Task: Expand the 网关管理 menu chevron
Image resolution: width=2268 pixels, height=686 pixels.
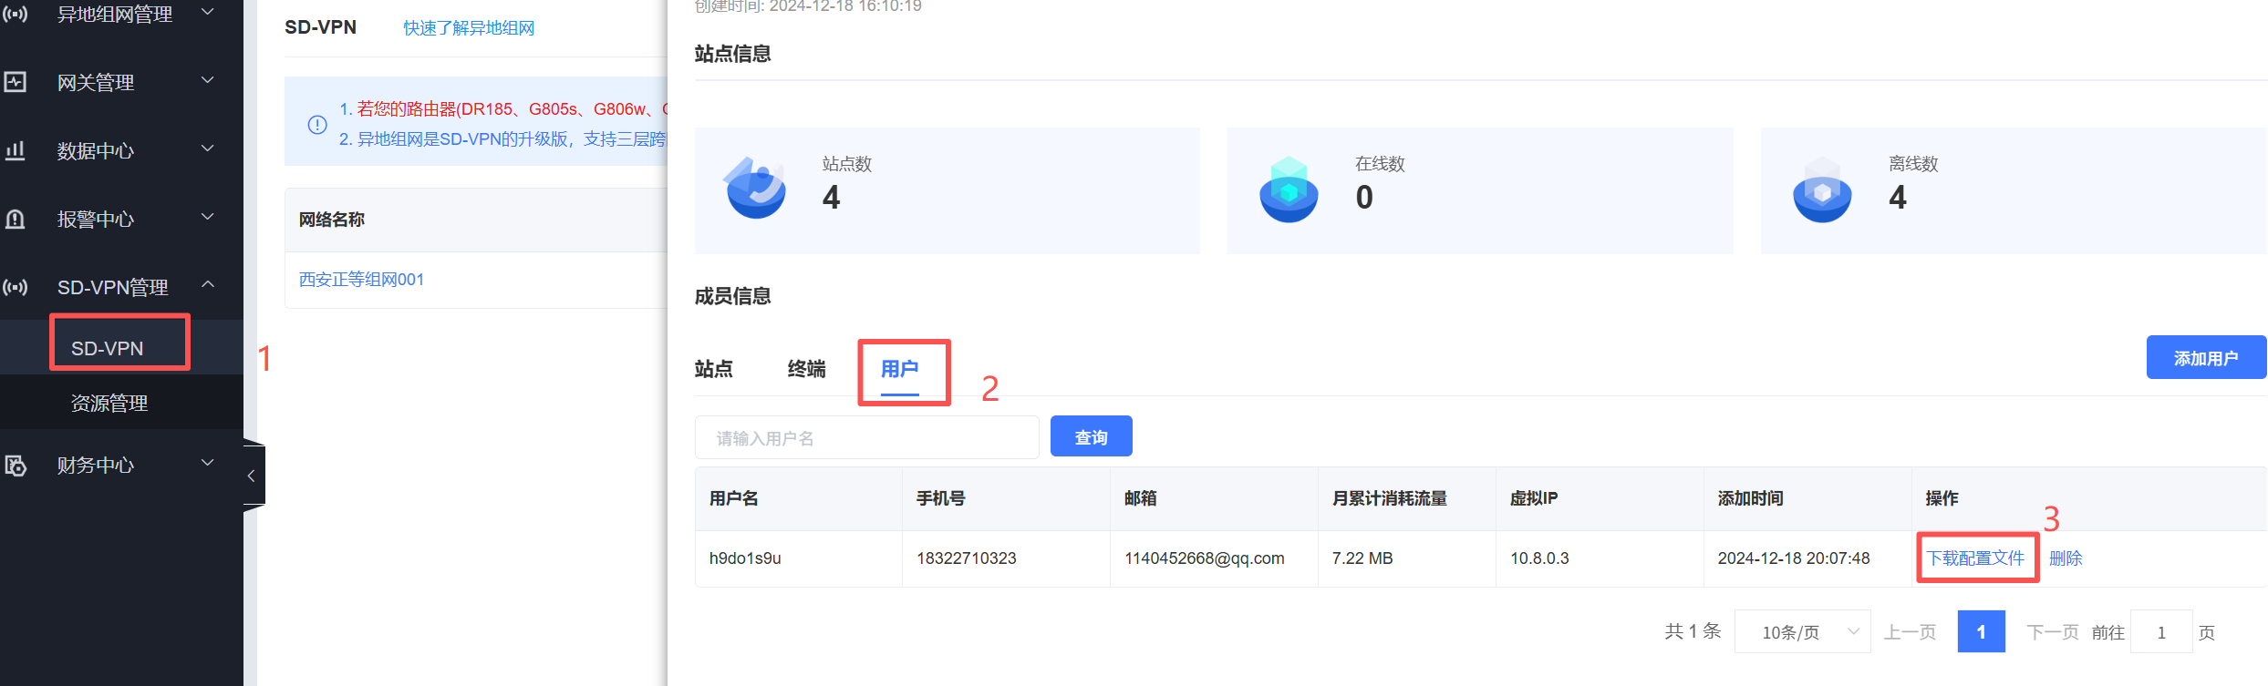Action: 208,81
